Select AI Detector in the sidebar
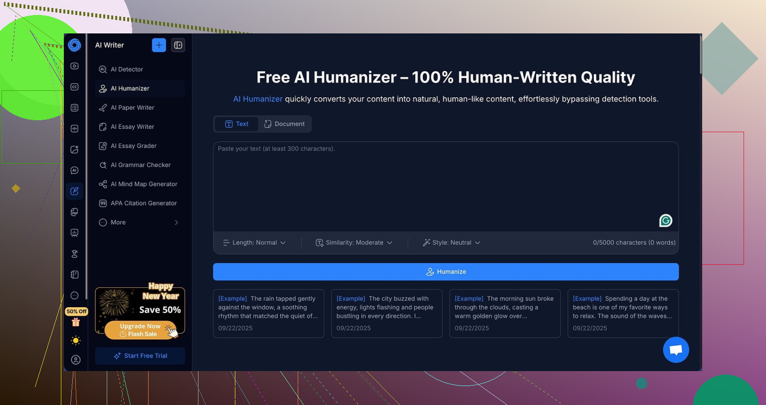The width and height of the screenshot is (766, 405). point(127,69)
